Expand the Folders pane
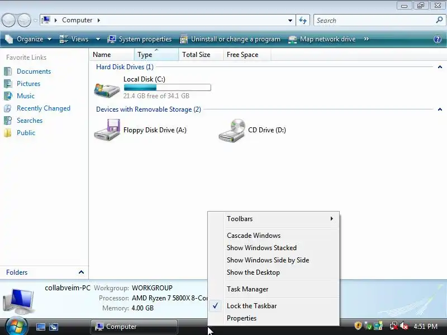The width and height of the screenshot is (447, 335). tap(81, 272)
